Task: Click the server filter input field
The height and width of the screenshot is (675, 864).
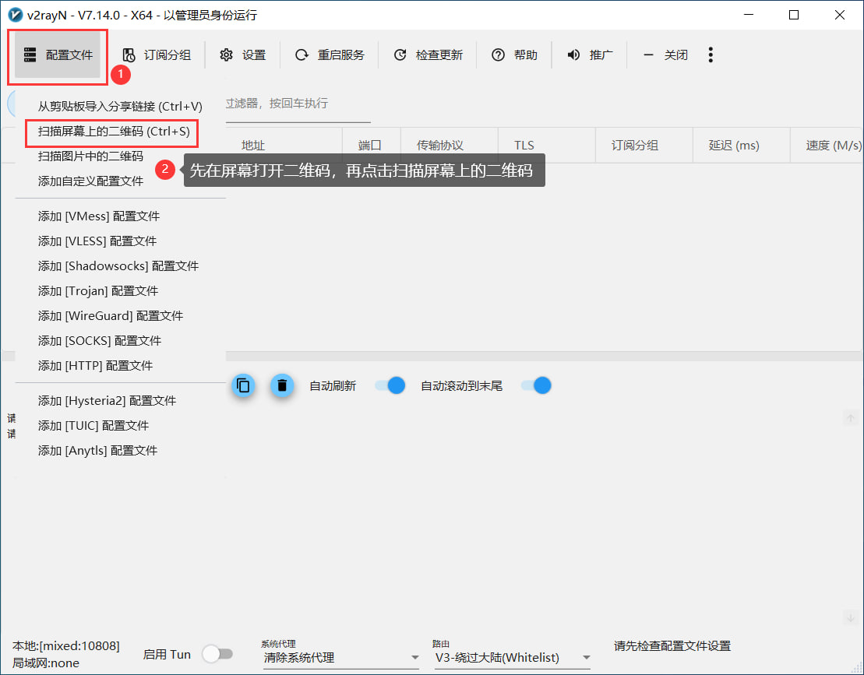Action: click(x=296, y=104)
